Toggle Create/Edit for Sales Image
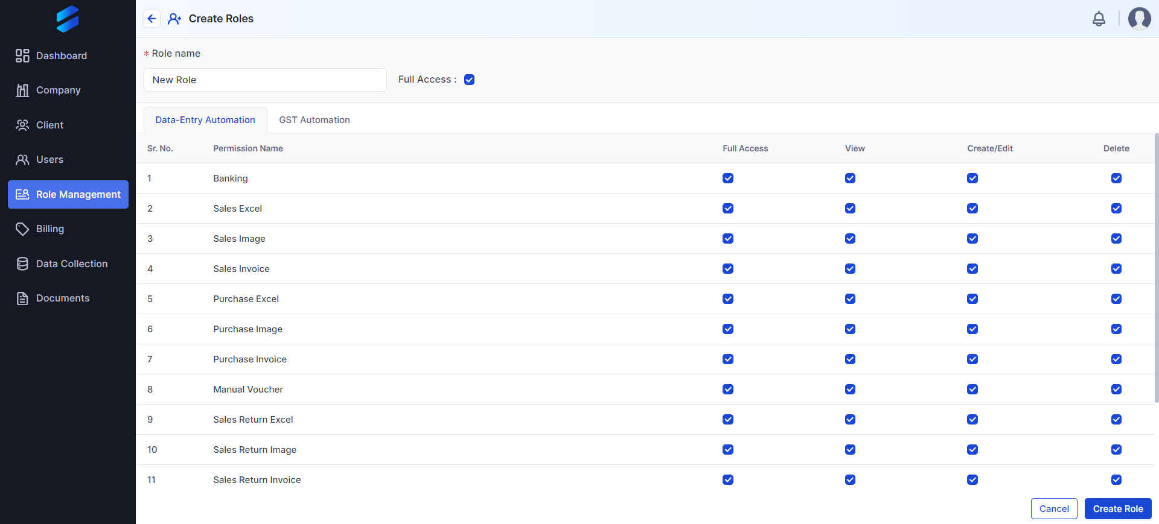Screen dimensions: 1159x524 [x=972, y=239]
